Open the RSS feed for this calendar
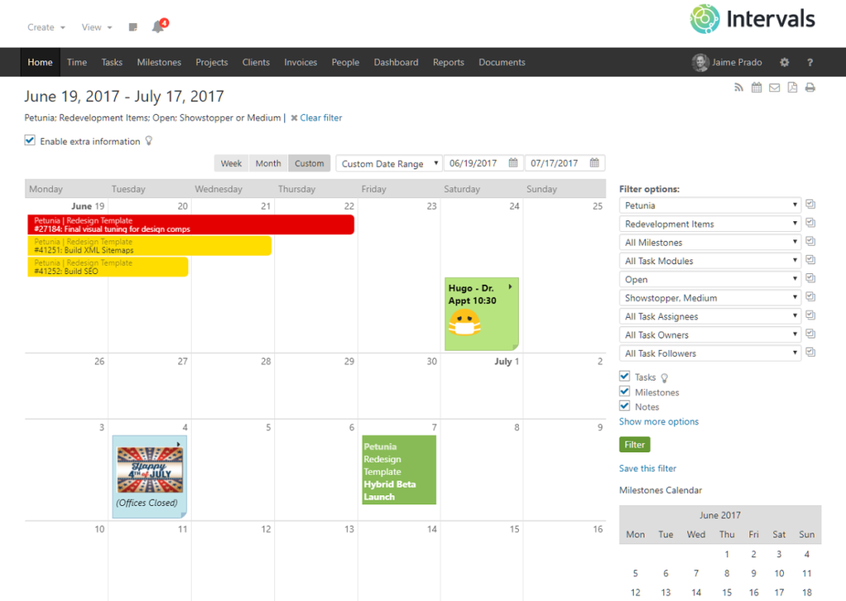Viewport: 846px width, 601px height. coord(739,87)
